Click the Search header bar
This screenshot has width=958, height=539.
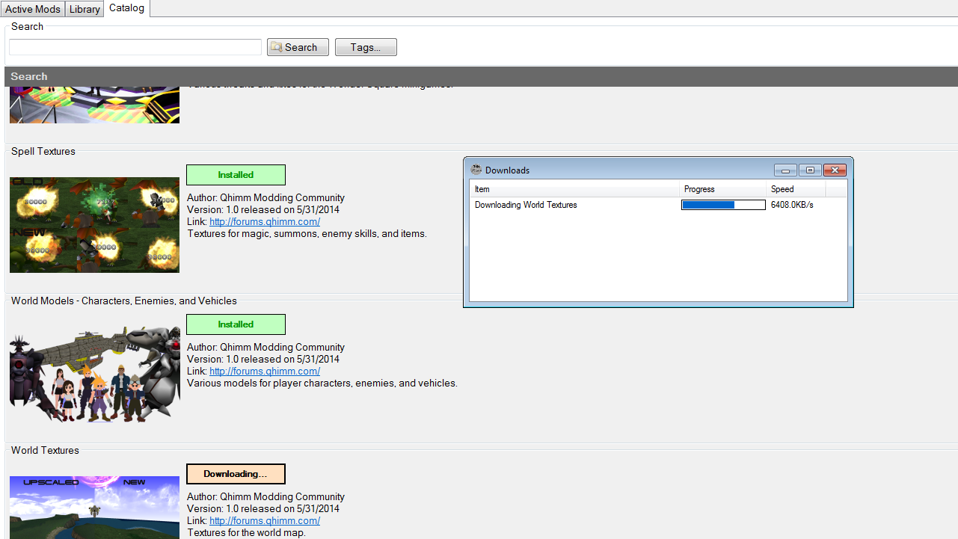481,76
